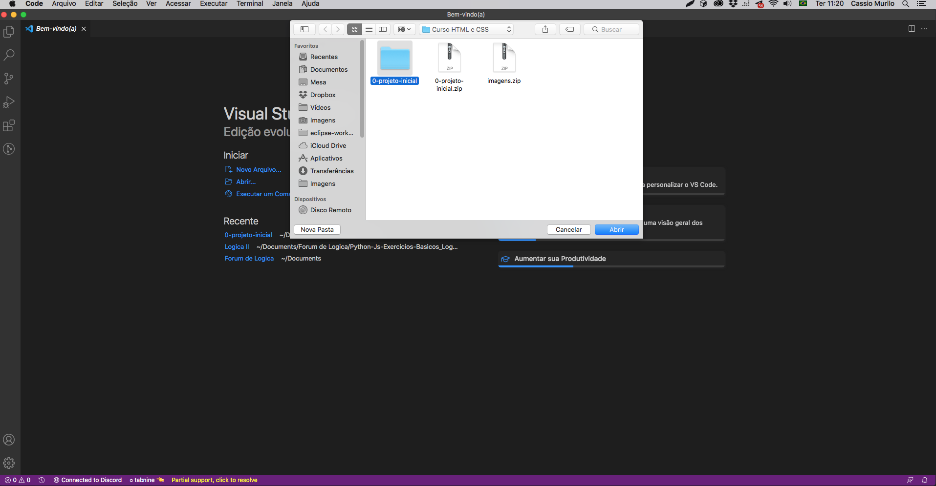Viewport: 936px width, 486px height.
Task: Open the Manage gear in activity bar
Action: coord(9,463)
